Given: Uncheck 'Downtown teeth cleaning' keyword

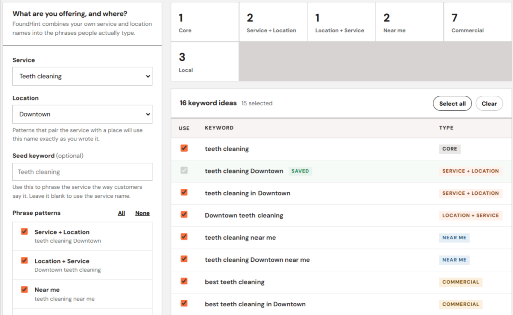Looking at the screenshot, I should [x=184, y=215].
